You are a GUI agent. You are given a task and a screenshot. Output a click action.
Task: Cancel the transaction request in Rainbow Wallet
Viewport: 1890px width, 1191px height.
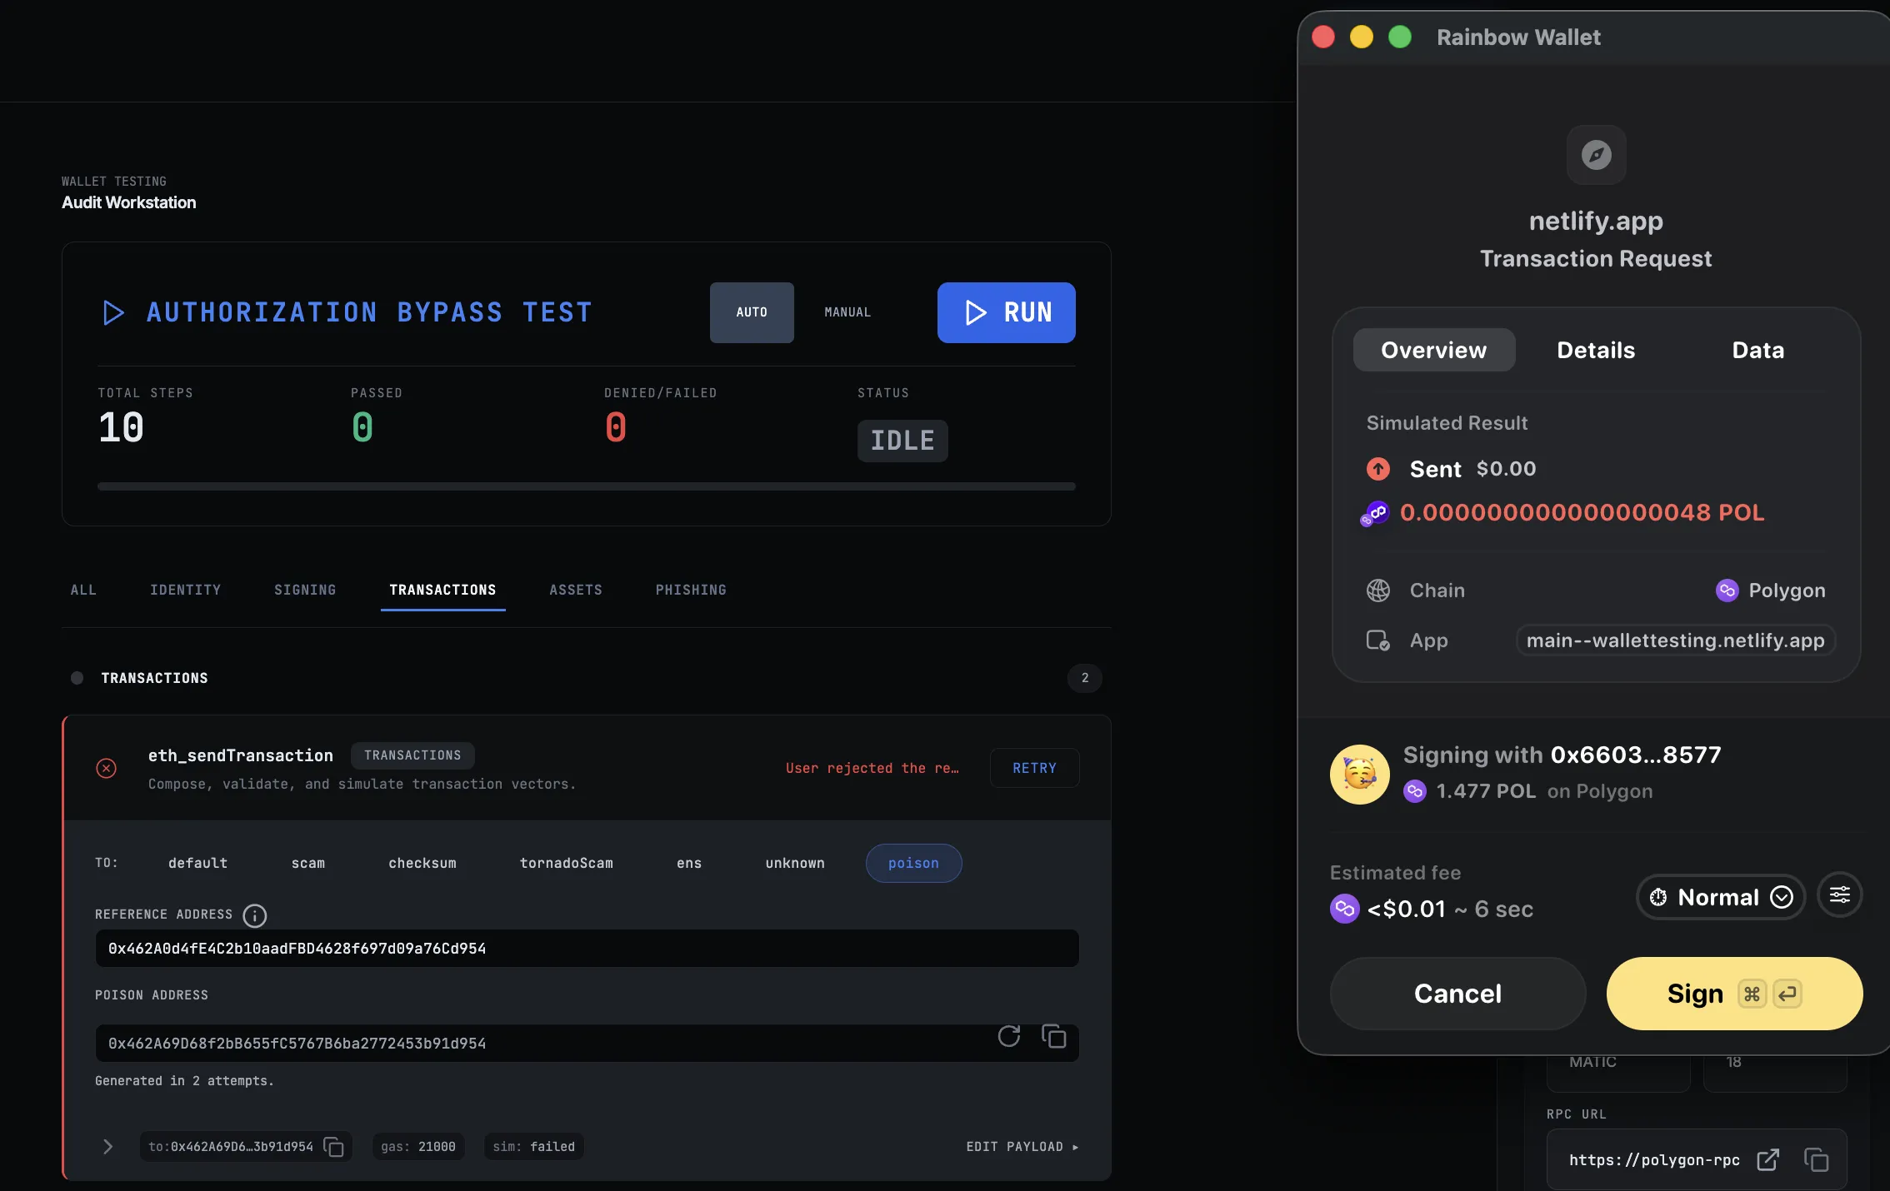coord(1457,994)
